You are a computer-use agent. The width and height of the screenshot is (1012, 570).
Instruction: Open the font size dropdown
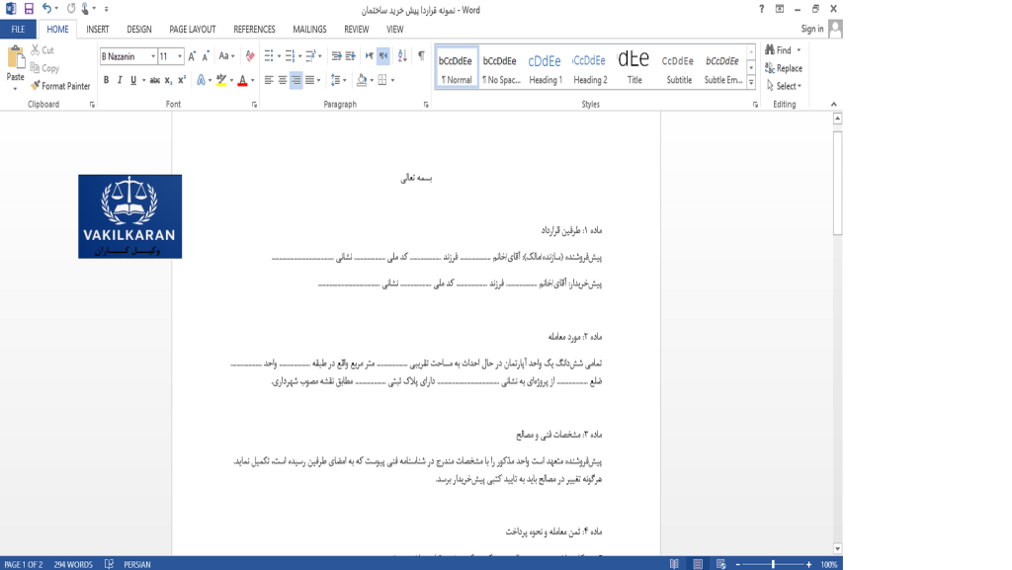178,55
